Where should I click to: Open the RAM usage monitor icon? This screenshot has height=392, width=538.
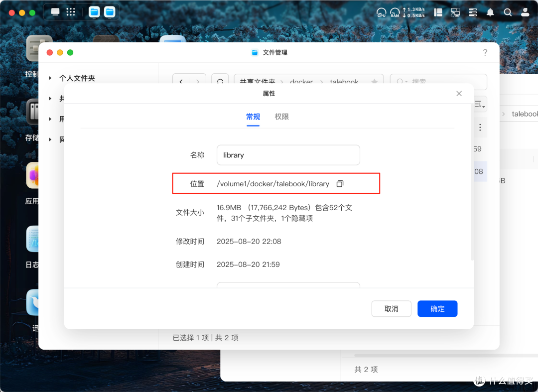pyautogui.click(x=395, y=12)
